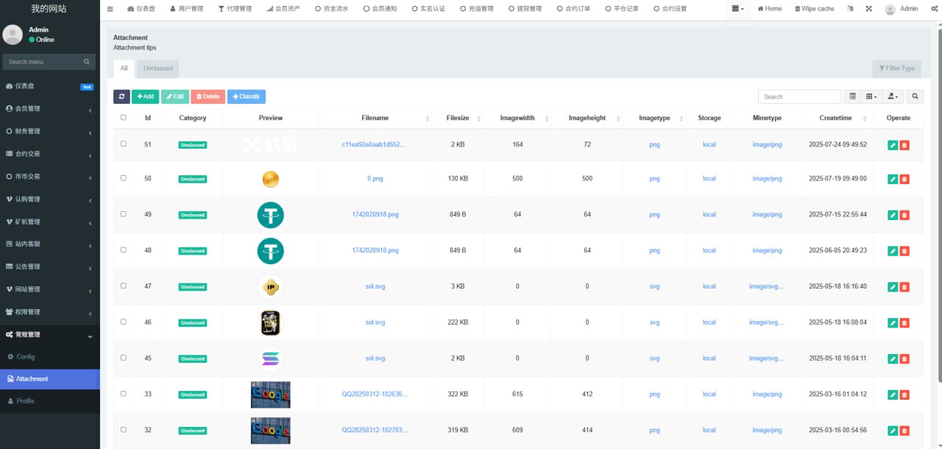Switch to the Unclassed tab
Image resolution: width=942 pixels, height=449 pixels.
coord(157,68)
